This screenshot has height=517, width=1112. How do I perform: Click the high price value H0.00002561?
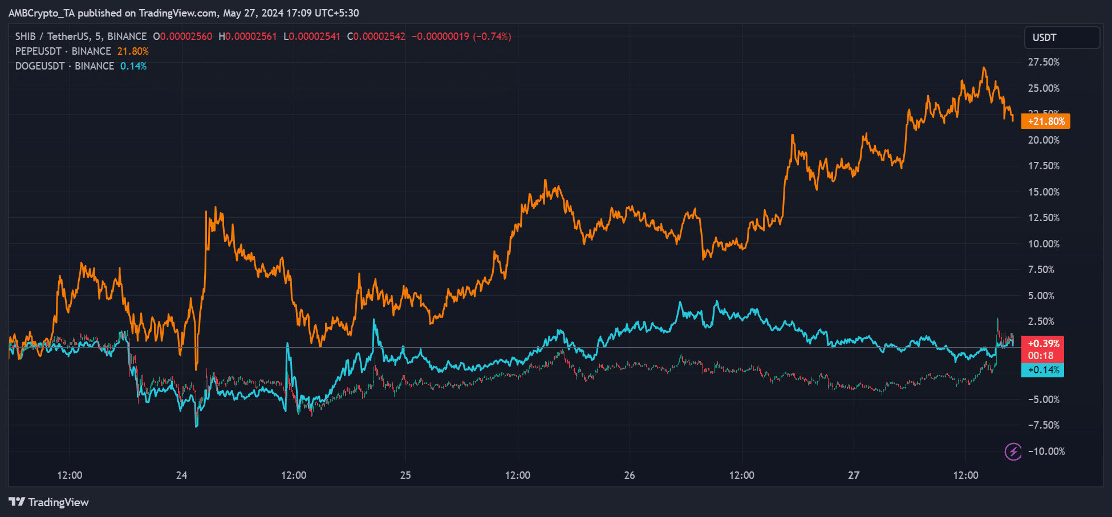(247, 36)
